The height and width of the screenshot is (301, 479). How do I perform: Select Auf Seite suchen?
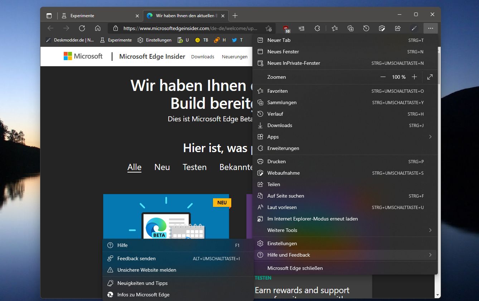coord(345,196)
